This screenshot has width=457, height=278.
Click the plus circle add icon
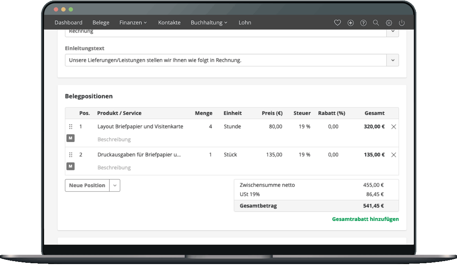pyautogui.click(x=350, y=23)
